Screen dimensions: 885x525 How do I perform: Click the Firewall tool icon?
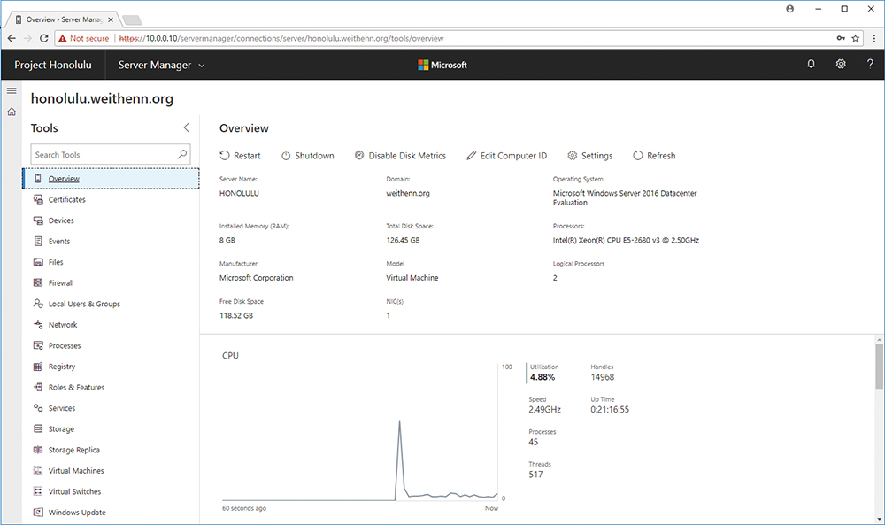click(x=38, y=282)
